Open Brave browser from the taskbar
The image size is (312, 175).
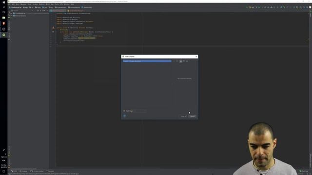click(x=3, y=23)
